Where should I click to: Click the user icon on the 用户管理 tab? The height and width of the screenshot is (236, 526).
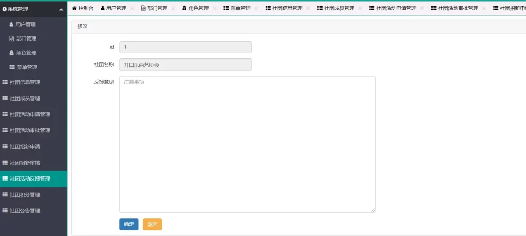click(103, 8)
